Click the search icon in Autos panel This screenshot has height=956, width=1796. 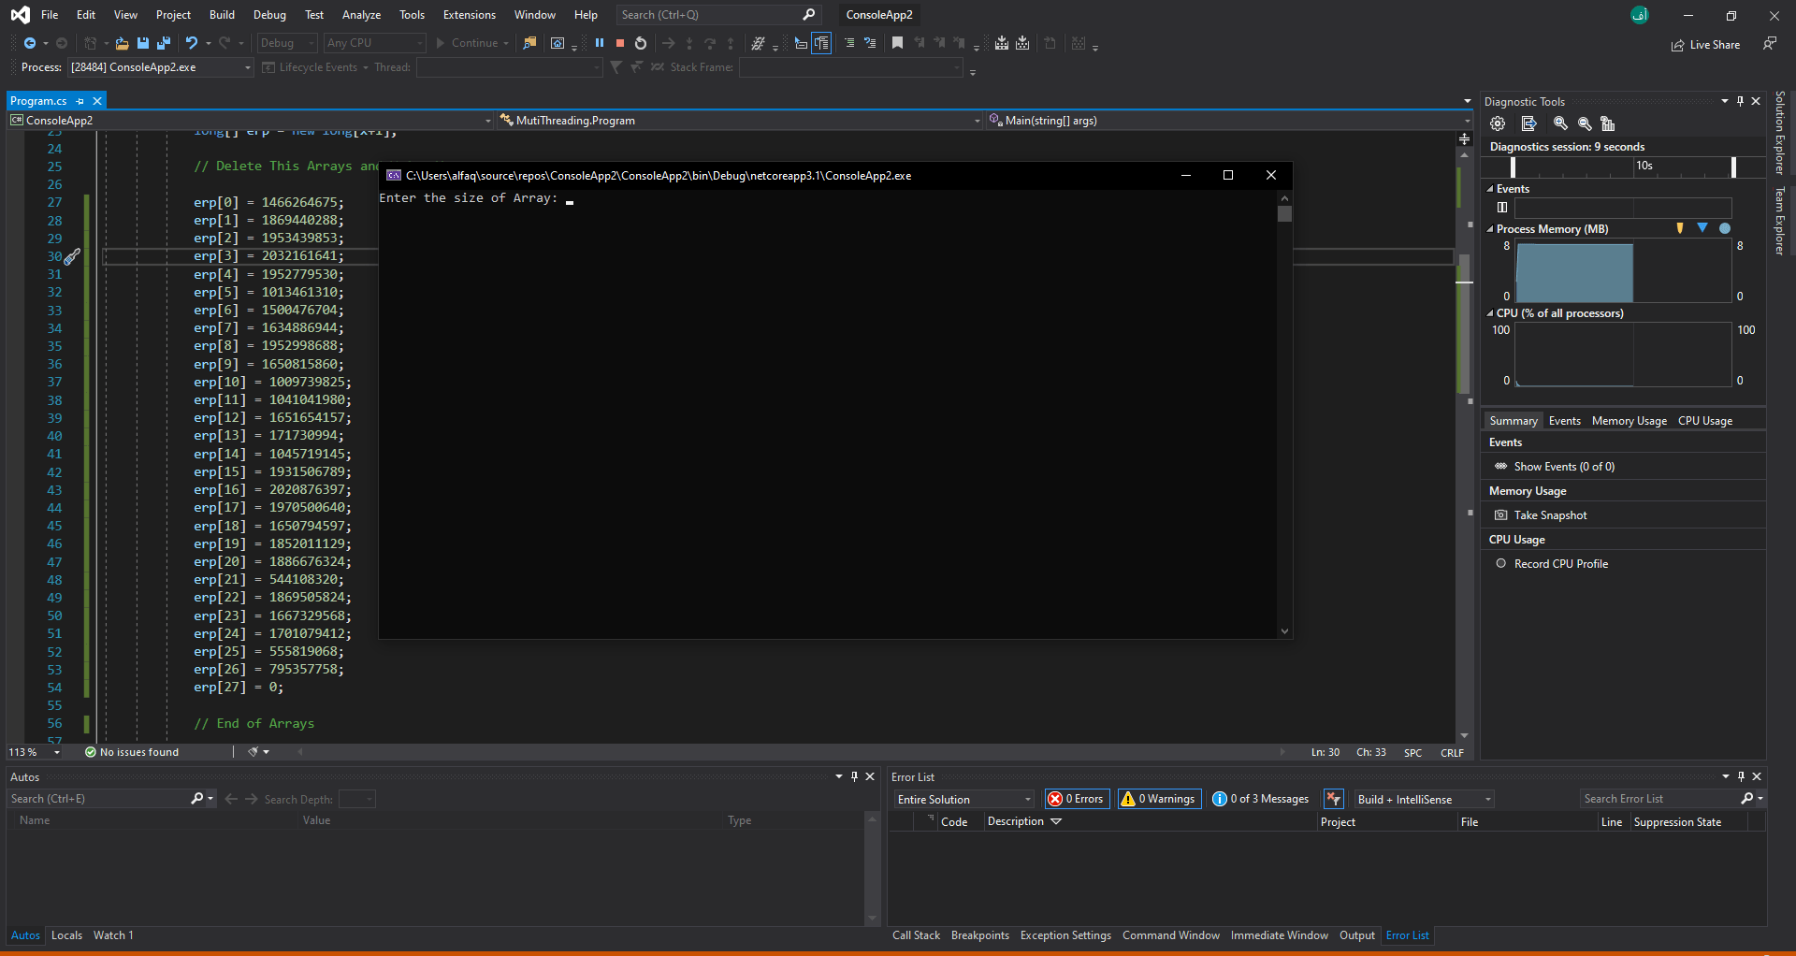[198, 798]
